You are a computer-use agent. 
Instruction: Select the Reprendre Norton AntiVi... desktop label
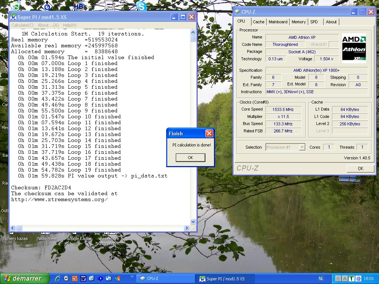click(x=109, y=241)
